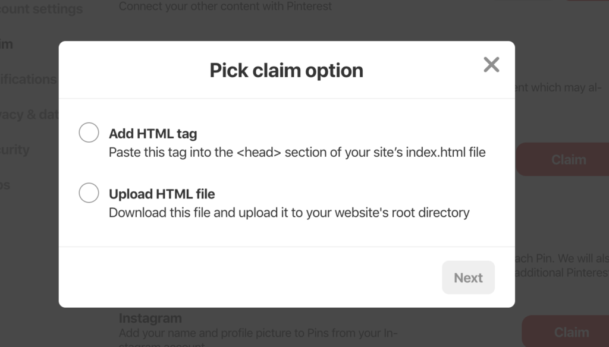The image size is (609, 347).
Task: Click the "Upload HTML file" option label
Action: (x=162, y=194)
